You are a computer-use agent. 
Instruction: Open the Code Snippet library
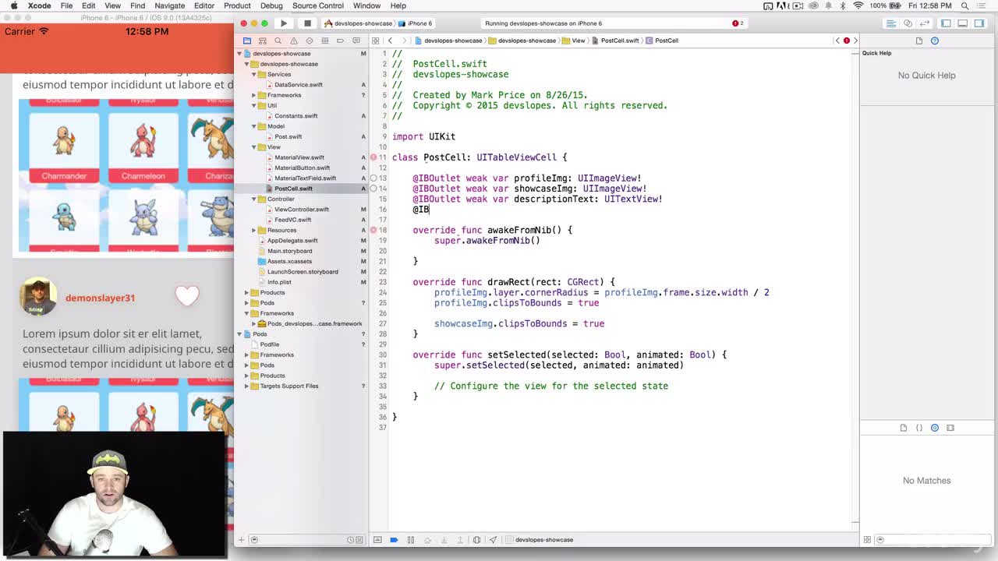919,428
